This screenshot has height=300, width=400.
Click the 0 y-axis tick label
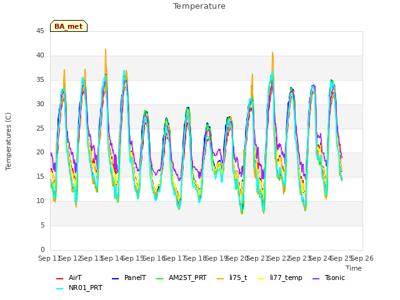point(42,249)
